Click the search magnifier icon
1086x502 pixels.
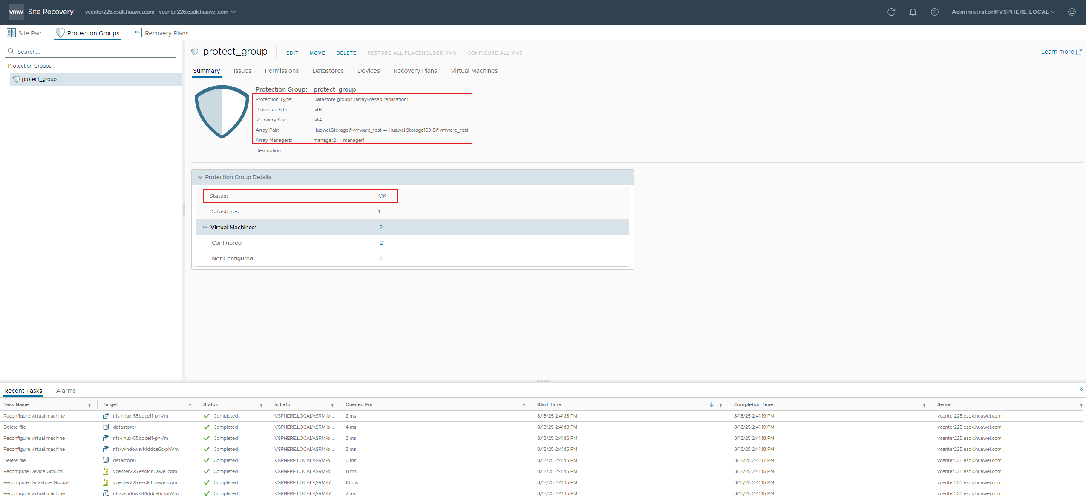(11, 51)
